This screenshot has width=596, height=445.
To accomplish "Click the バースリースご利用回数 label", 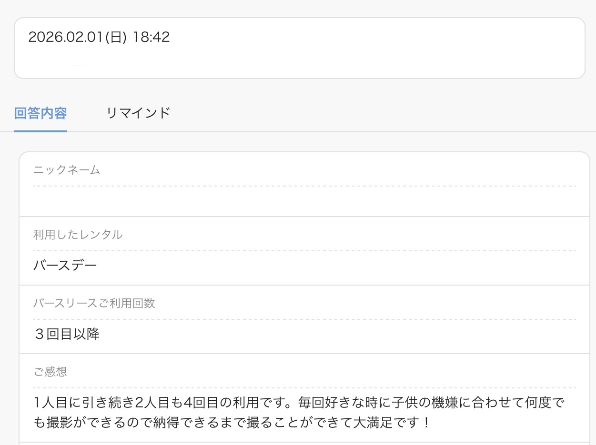I will pyautogui.click(x=94, y=303).
